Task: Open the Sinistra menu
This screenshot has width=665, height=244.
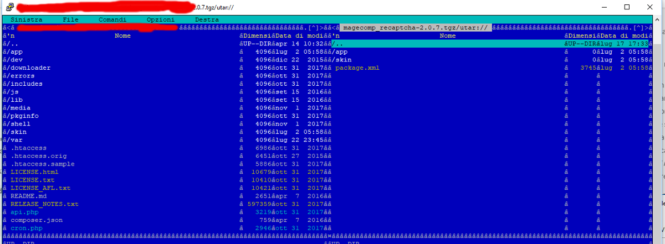Action: (x=27, y=19)
